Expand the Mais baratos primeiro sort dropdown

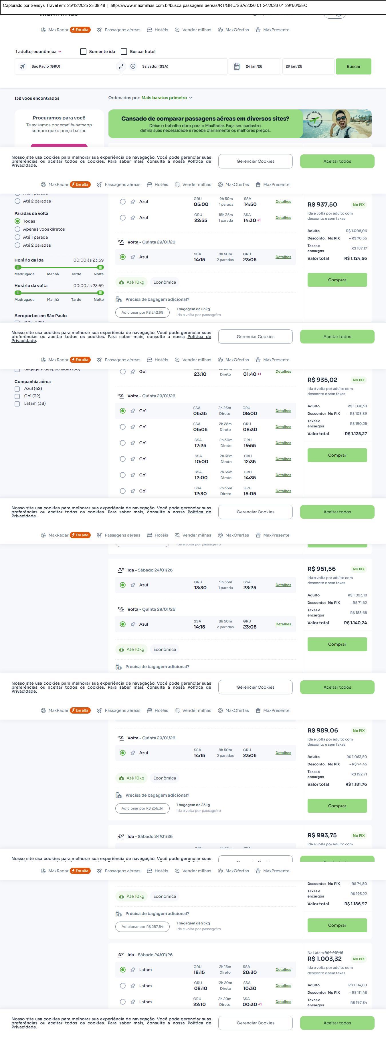167,98
